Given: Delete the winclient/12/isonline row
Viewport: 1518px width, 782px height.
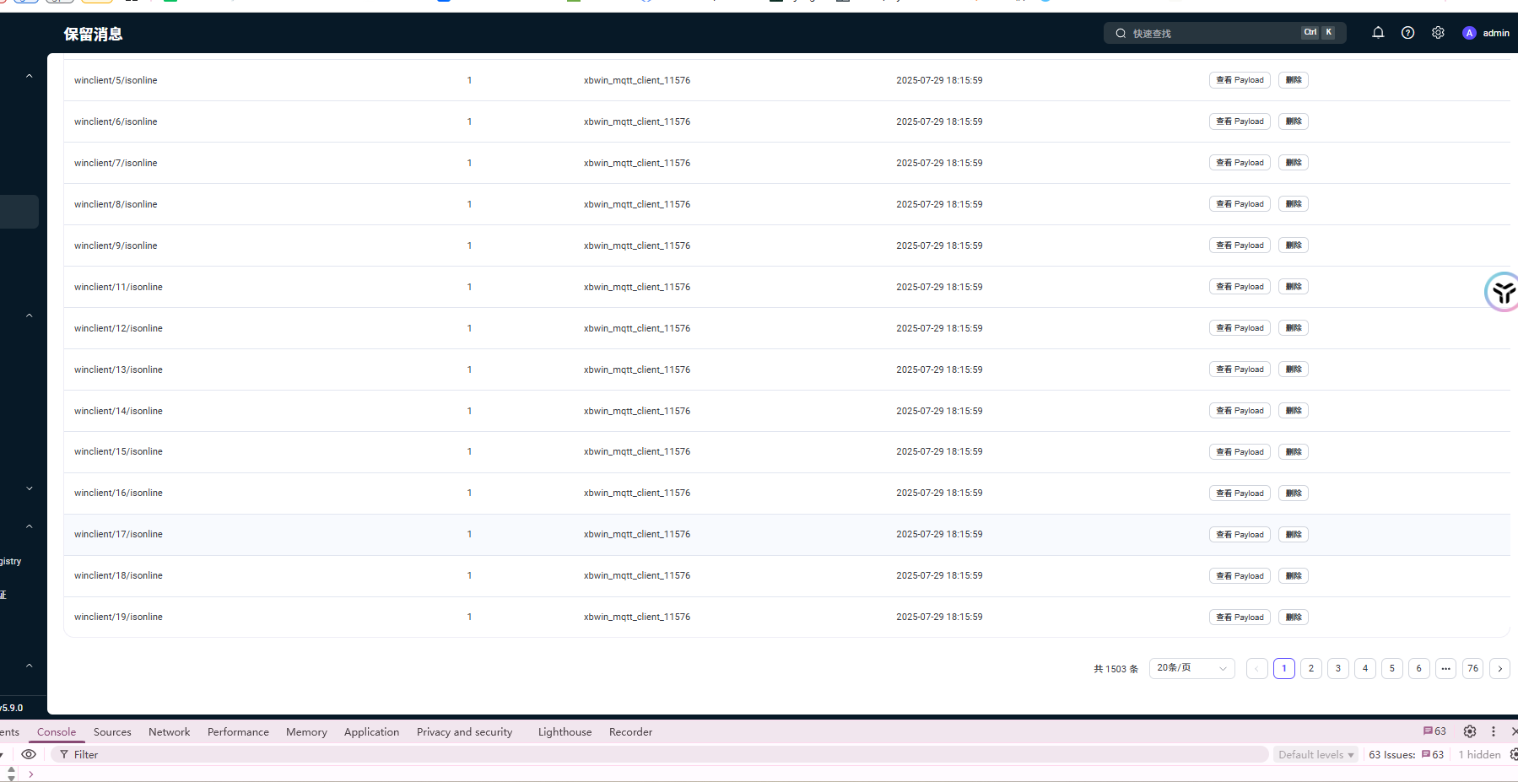Looking at the screenshot, I should [1294, 328].
